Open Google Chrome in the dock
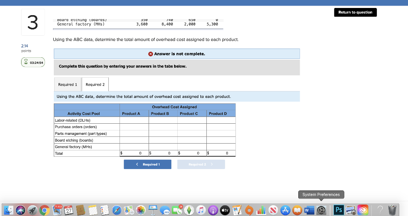Screen dimensions: 408x216 click(x=45, y=210)
